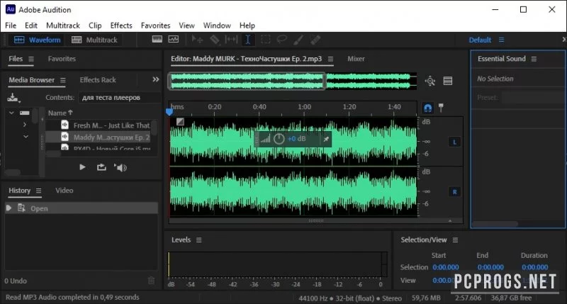Collapse the top drive tree node

coord(11,113)
